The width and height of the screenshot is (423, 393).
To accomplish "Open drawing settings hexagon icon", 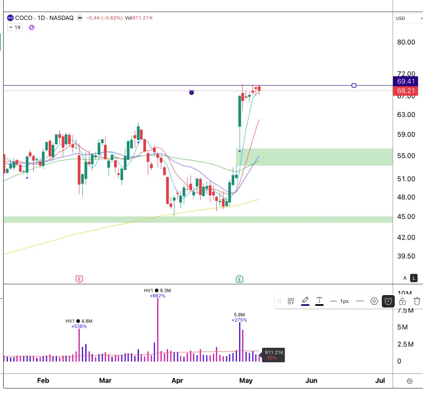I will pos(374,301).
